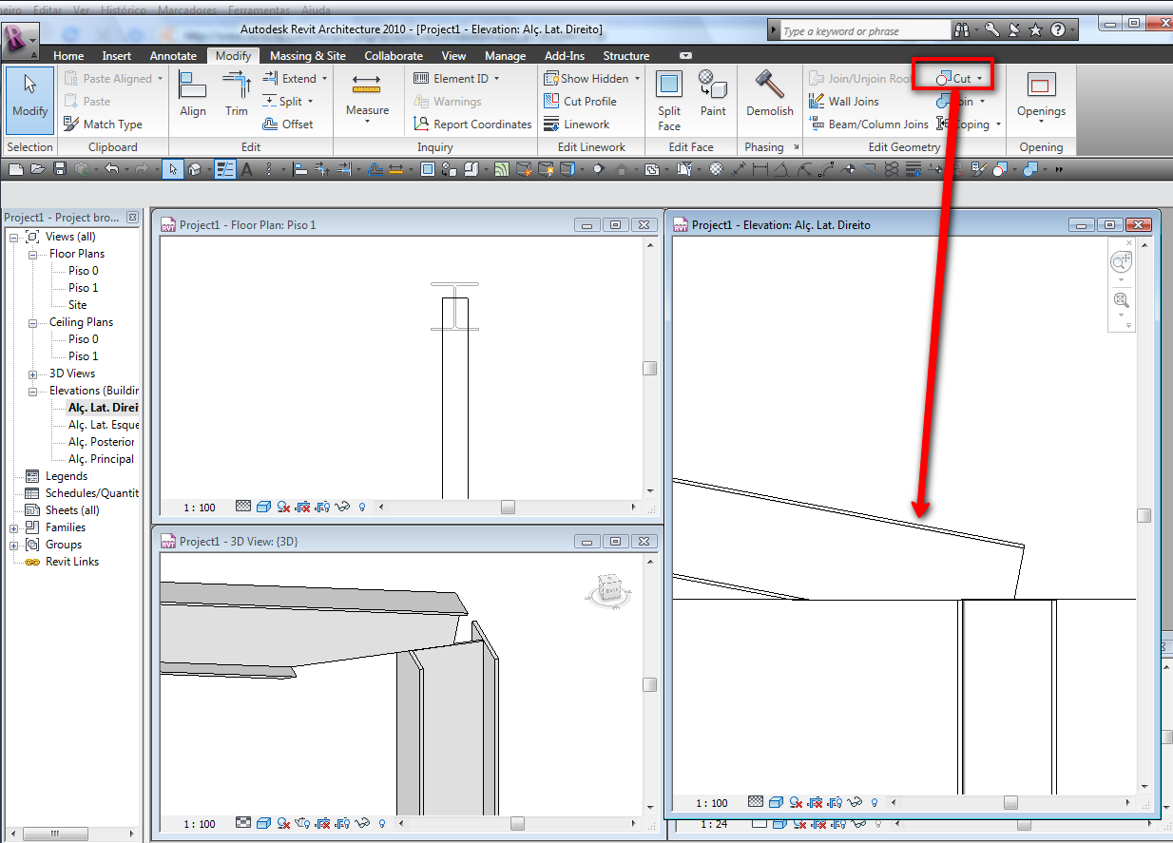
Task: Open the Measure dropdown
Action: tap(367, 122)
